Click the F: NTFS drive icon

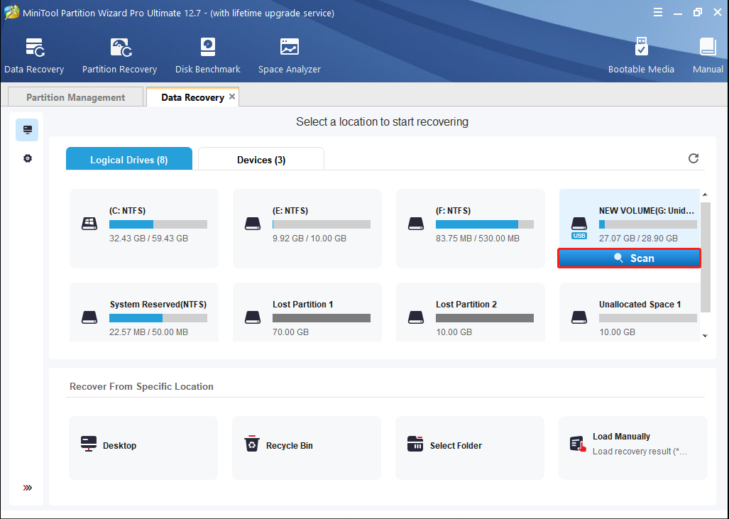pyautogui.click(x=416, y=224)
